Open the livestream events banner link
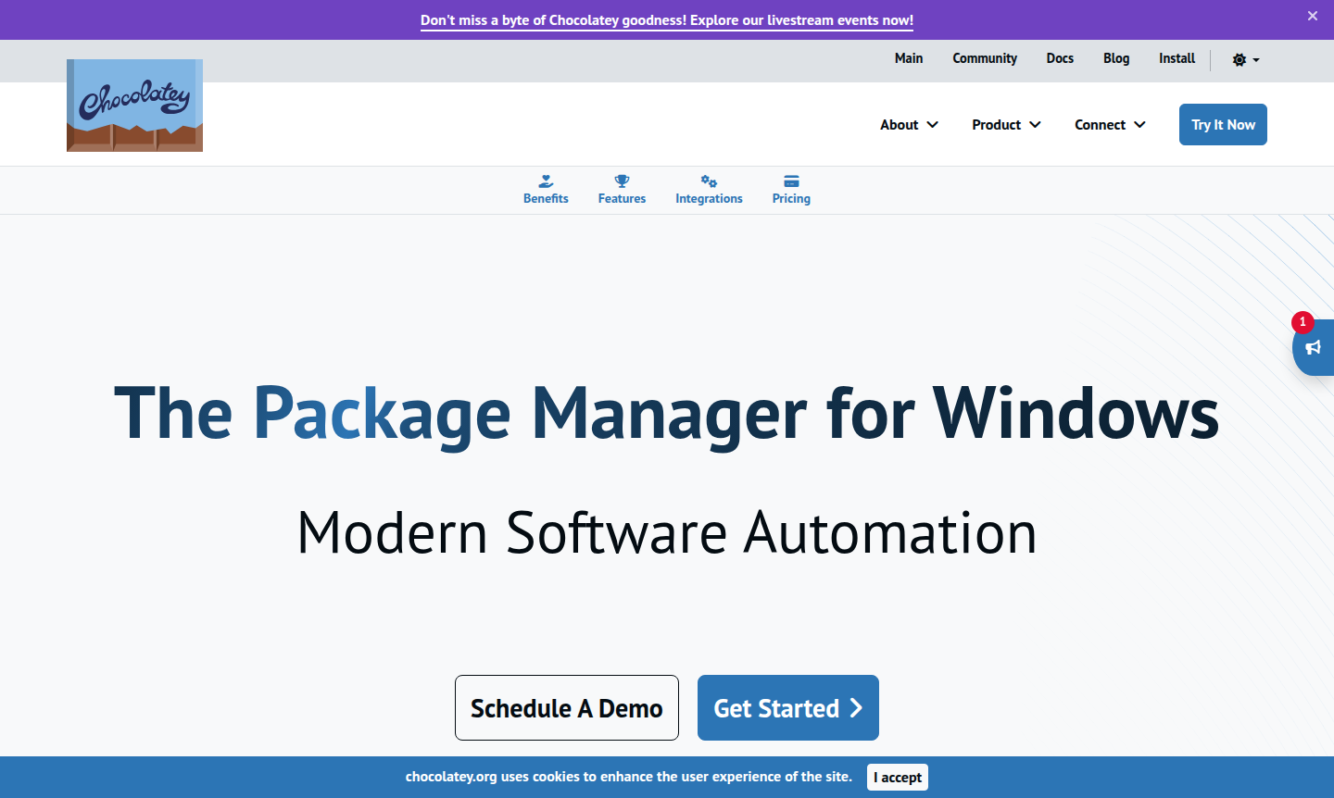 (667, 20)
